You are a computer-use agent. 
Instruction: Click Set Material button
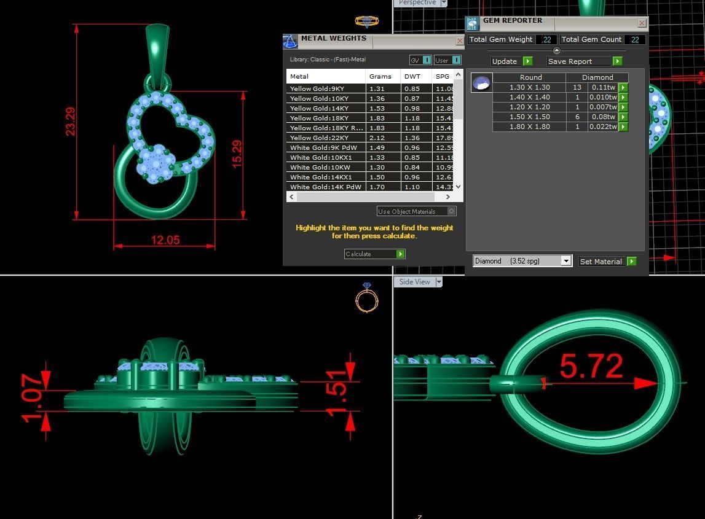click(607, 262)
